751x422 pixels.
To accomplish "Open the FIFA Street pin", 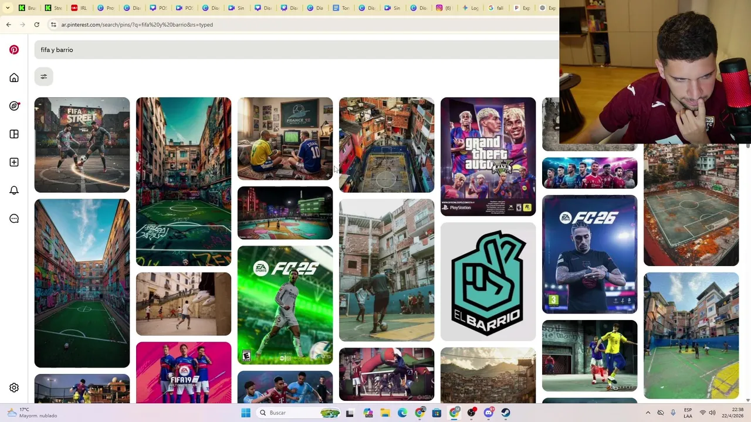I will [x=82, y=145].
